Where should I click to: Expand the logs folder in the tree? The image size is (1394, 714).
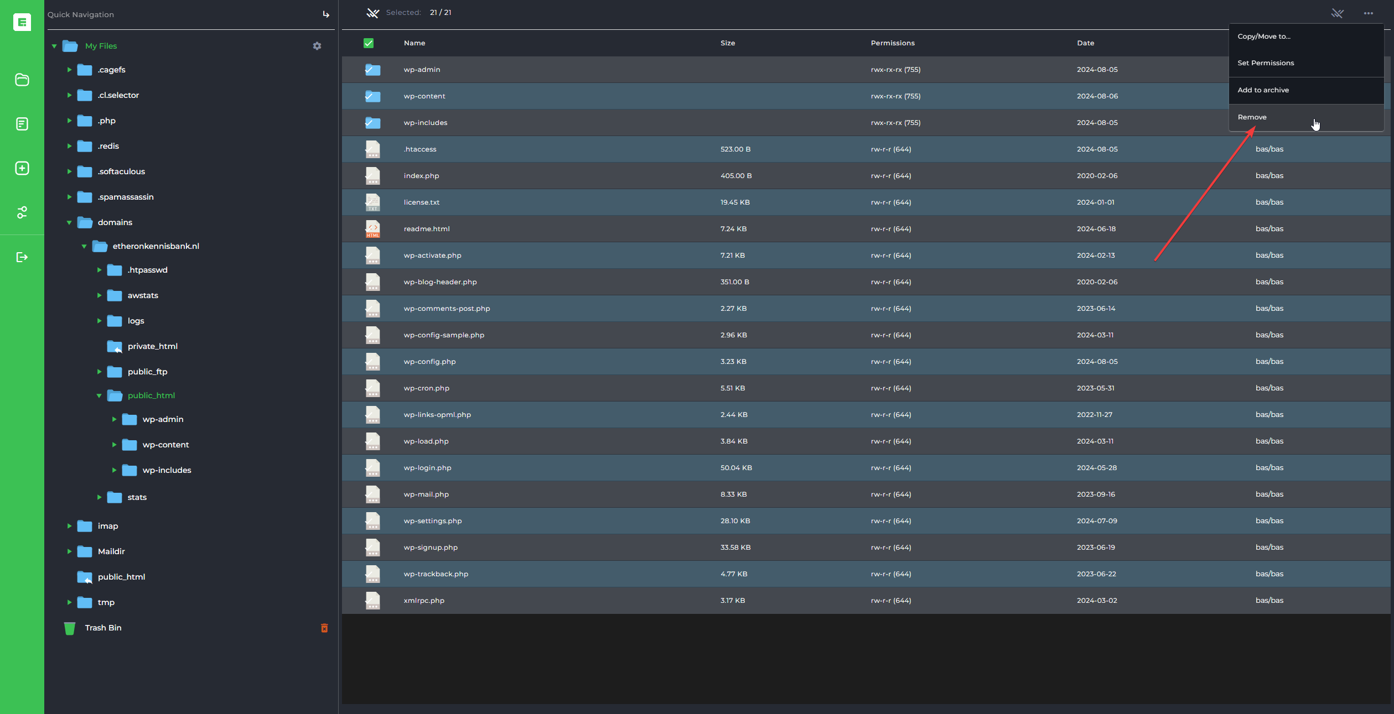click(99, 321)
